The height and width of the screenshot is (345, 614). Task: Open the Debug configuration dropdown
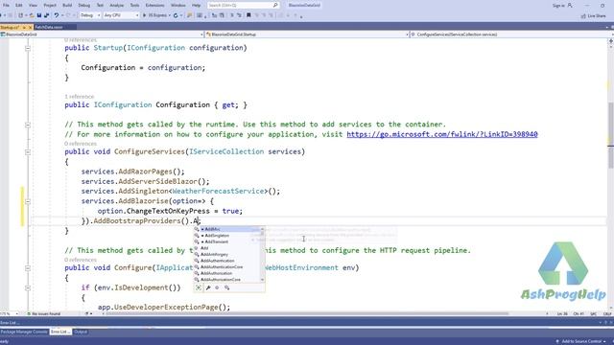pos(90,15)
